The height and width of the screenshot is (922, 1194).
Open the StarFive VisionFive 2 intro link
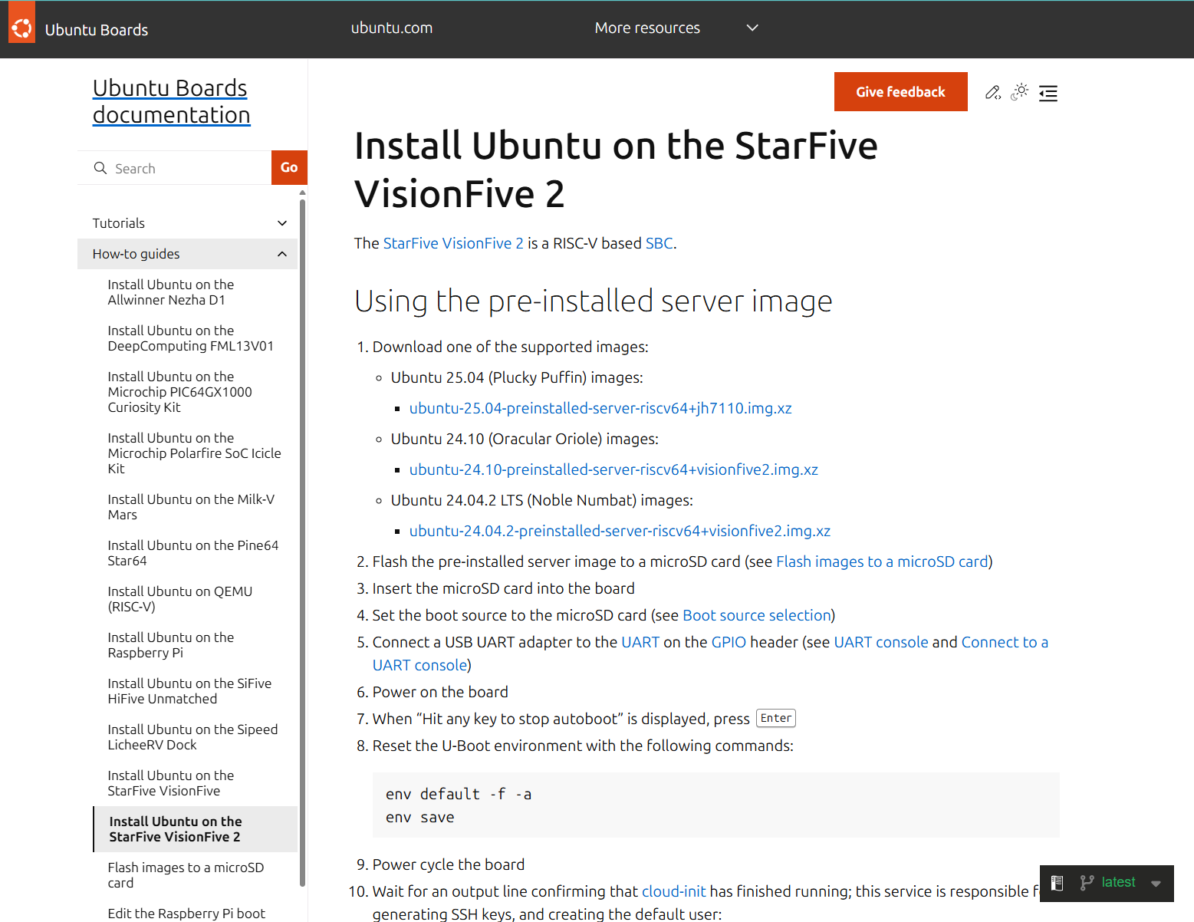(x=453, y=243)
